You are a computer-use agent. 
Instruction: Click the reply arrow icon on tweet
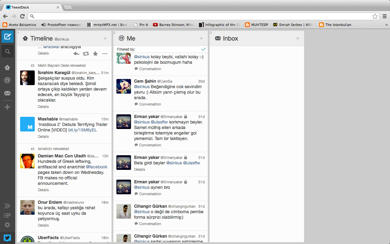(76, 54)
